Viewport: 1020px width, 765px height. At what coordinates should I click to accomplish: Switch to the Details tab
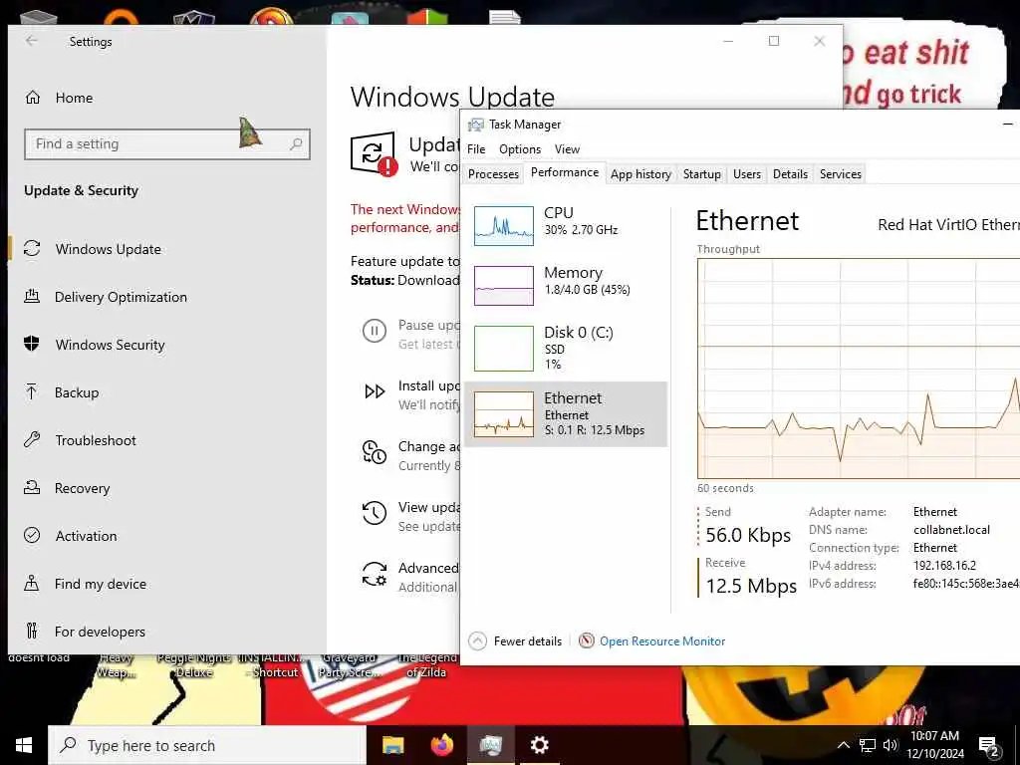click(x=790, y=173)
